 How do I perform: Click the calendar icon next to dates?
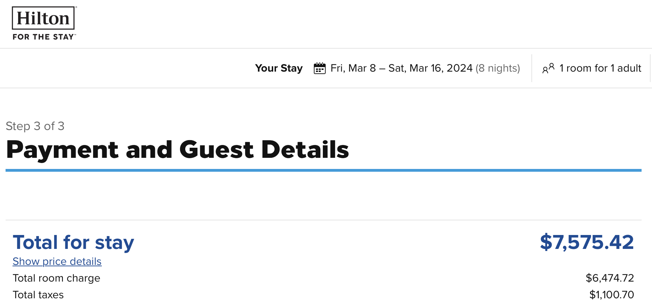pos(319,68)
